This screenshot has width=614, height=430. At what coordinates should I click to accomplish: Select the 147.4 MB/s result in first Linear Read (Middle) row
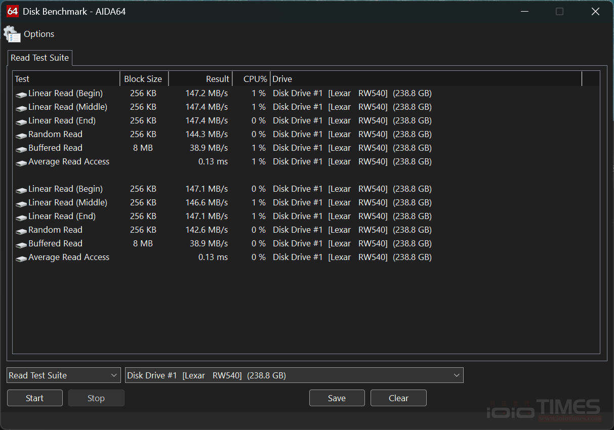coord(207,107)
